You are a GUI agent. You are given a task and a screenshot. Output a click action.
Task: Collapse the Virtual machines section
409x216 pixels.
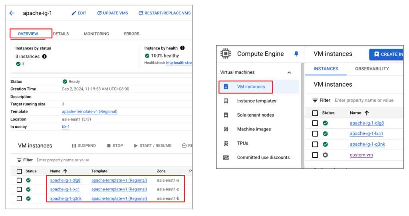click(x=289, y=73)
